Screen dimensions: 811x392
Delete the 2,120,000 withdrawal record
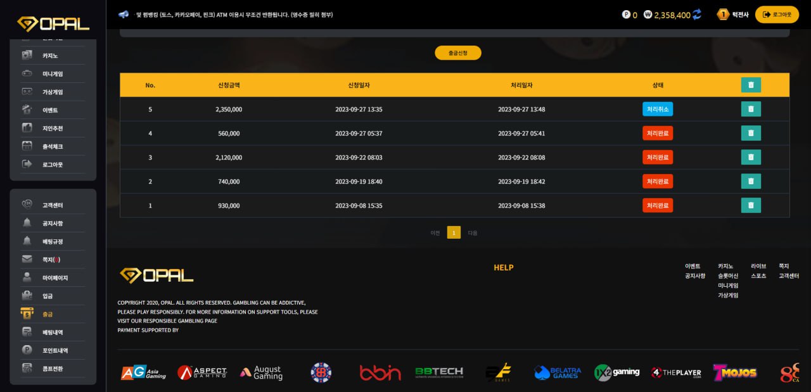[x=751, y=157]
